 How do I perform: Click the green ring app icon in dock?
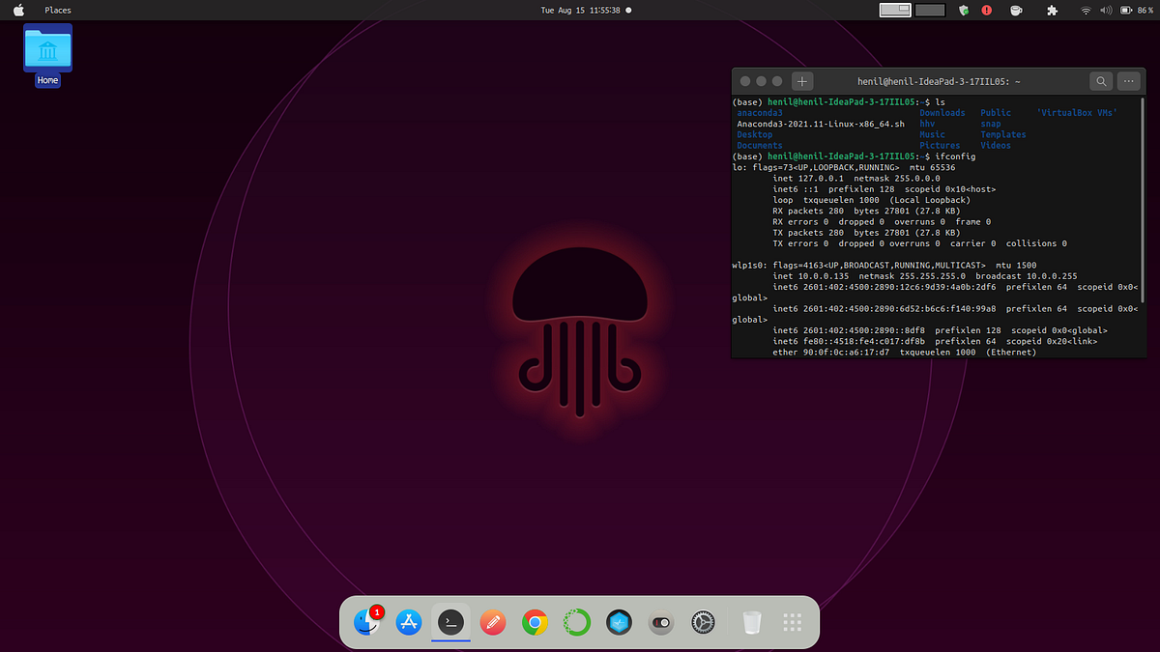(x=576, y=622)
